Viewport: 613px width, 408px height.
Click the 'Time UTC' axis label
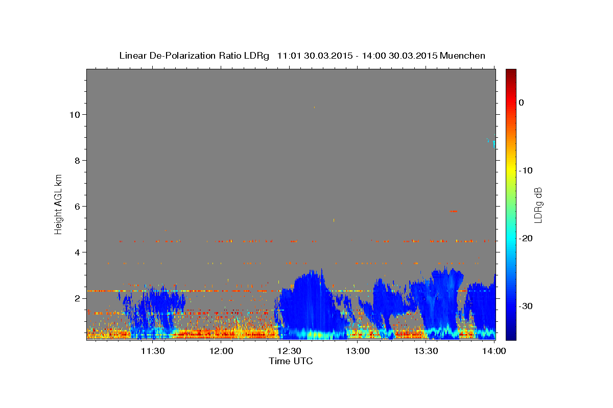click(291, 361)
